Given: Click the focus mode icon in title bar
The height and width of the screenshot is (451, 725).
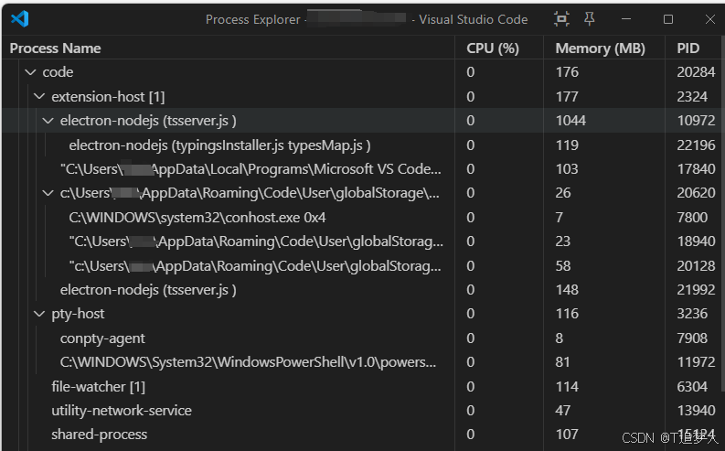Looking at the screenshot, I should click(561, 19).
